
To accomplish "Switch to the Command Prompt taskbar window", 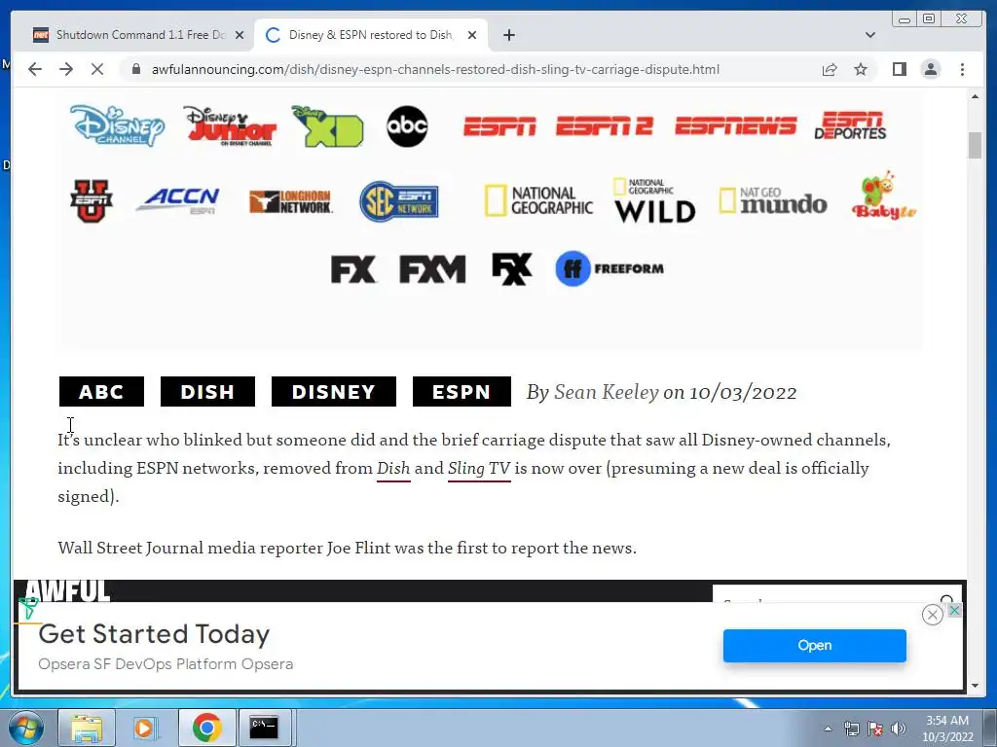I will click(x=263, y=728).
